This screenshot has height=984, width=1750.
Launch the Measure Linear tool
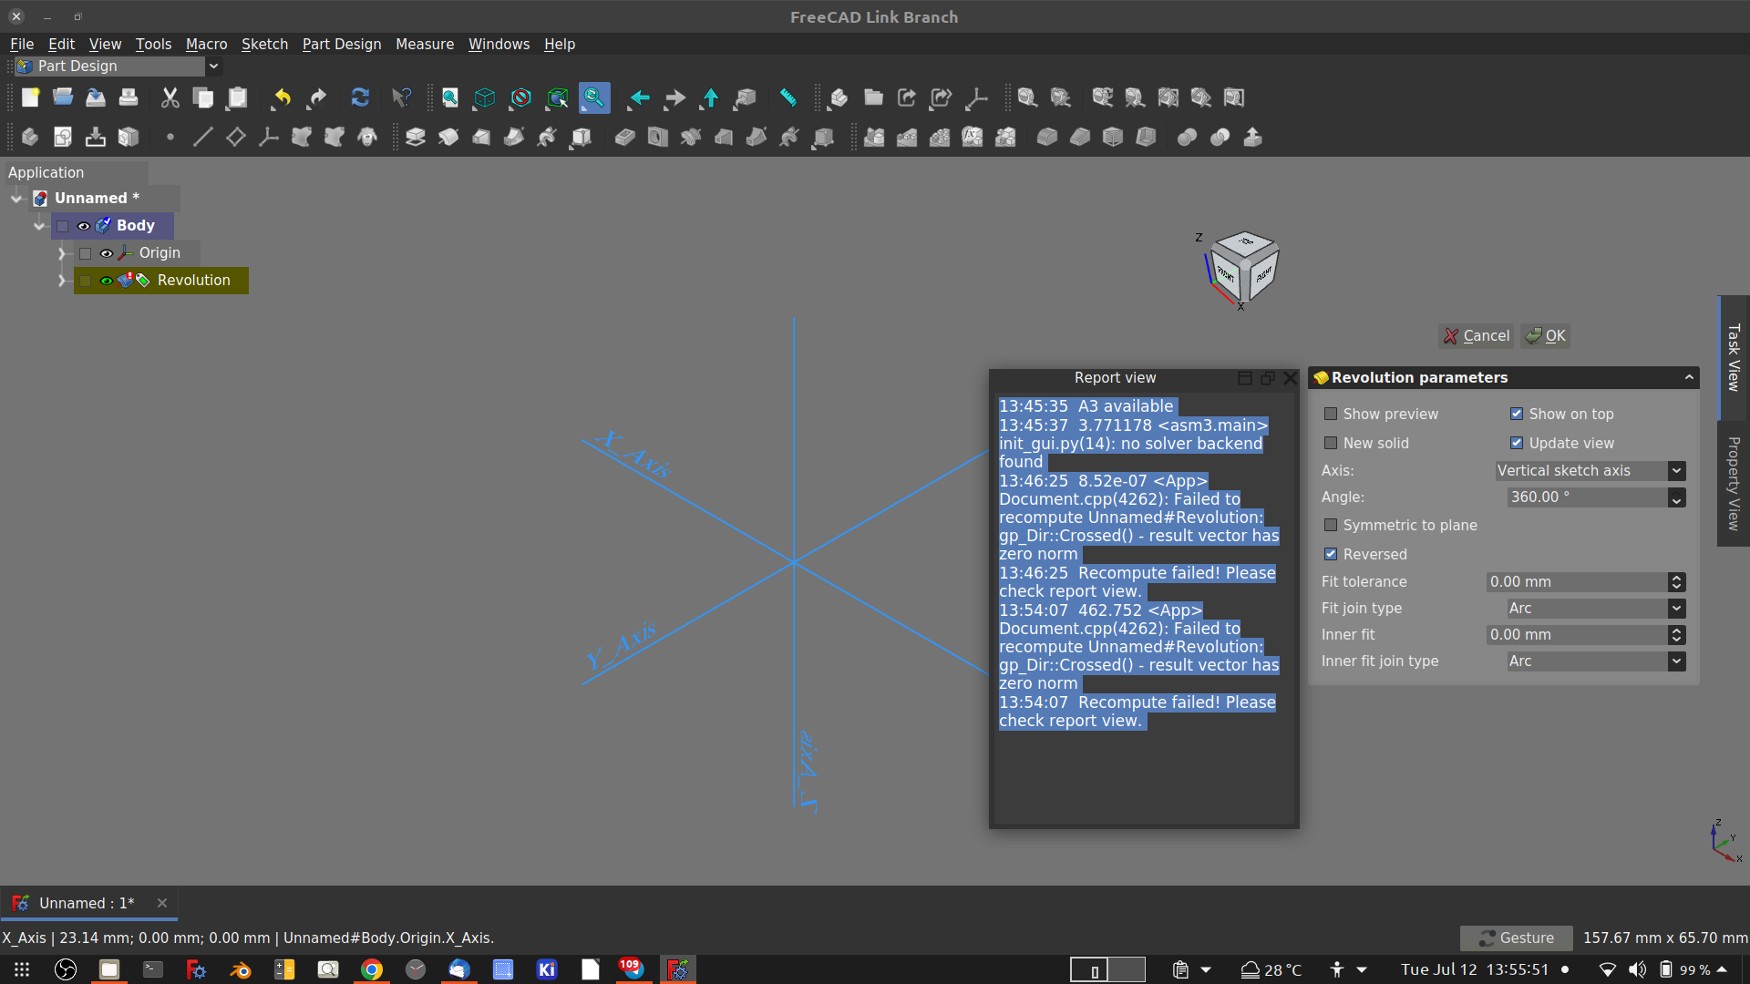1027,97
